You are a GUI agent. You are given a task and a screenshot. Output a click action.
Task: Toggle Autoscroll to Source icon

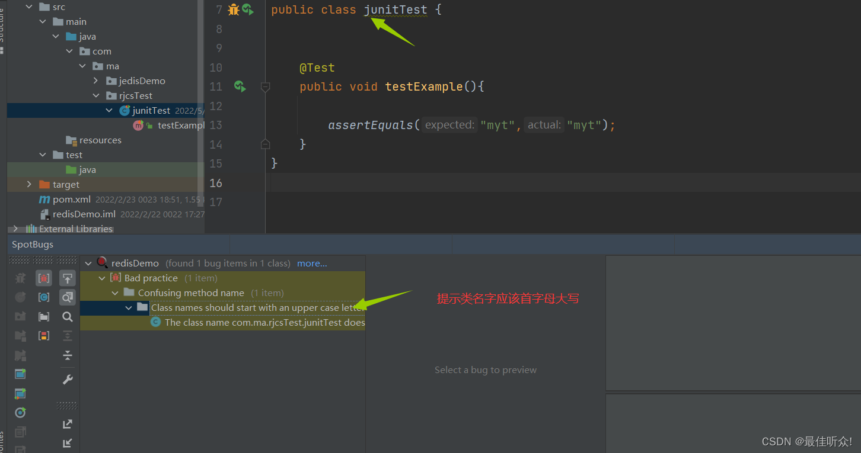tap(68, 278)
